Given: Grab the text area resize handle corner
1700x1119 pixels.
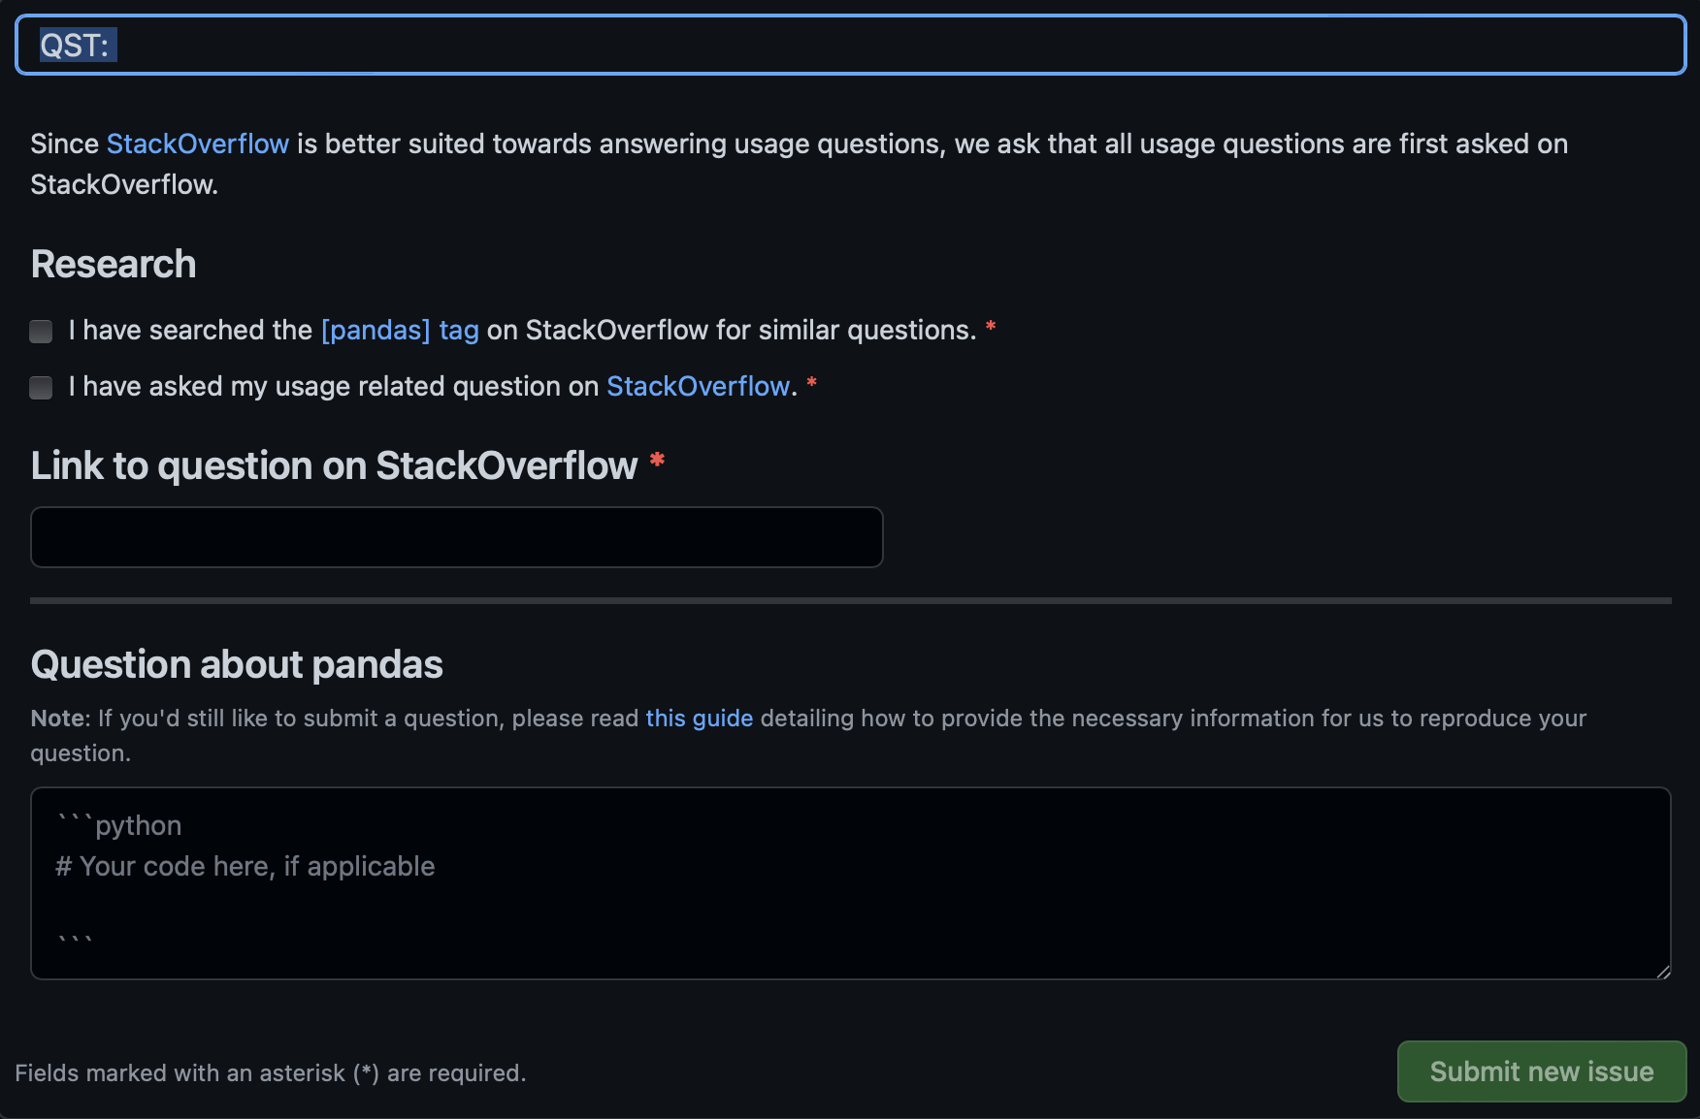Looking at the screenshot, I should click(1663, 972).
